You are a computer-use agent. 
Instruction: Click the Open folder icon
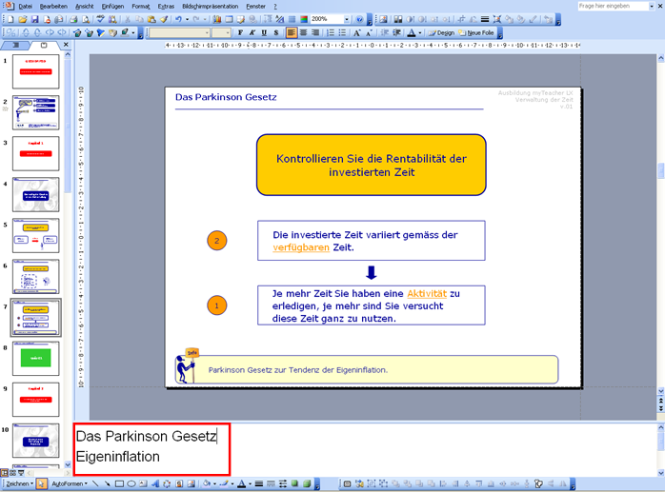[22, 19]
